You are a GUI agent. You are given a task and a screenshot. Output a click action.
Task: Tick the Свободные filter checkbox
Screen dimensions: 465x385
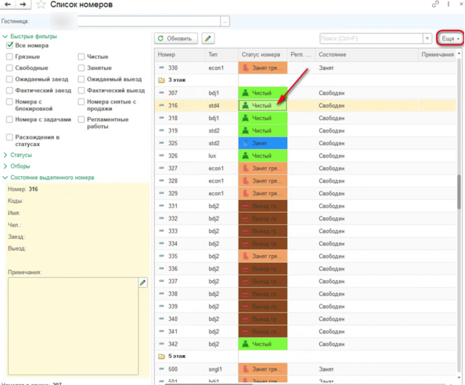coord(10,68)
